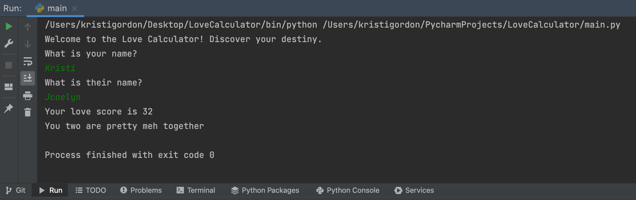636x200 pixels.
Task: Click the up stack trace arrow
Action: point(28,26)
